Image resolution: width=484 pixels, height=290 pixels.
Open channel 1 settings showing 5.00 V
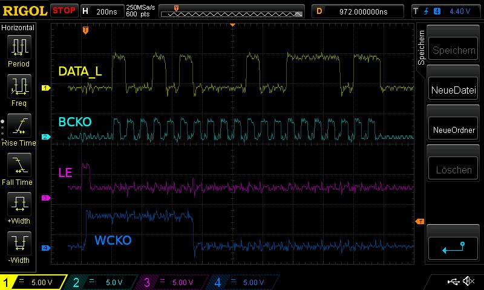(33, 282)
